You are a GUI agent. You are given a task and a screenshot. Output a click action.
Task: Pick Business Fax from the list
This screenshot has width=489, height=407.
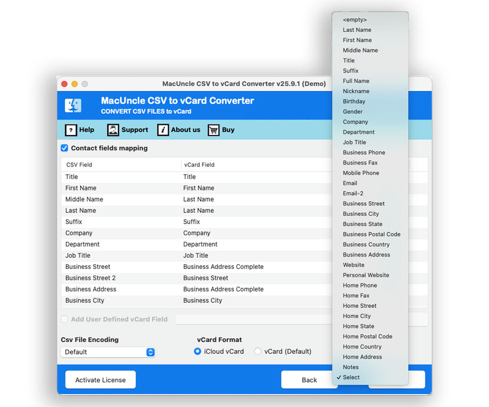(x=370, y=163)
